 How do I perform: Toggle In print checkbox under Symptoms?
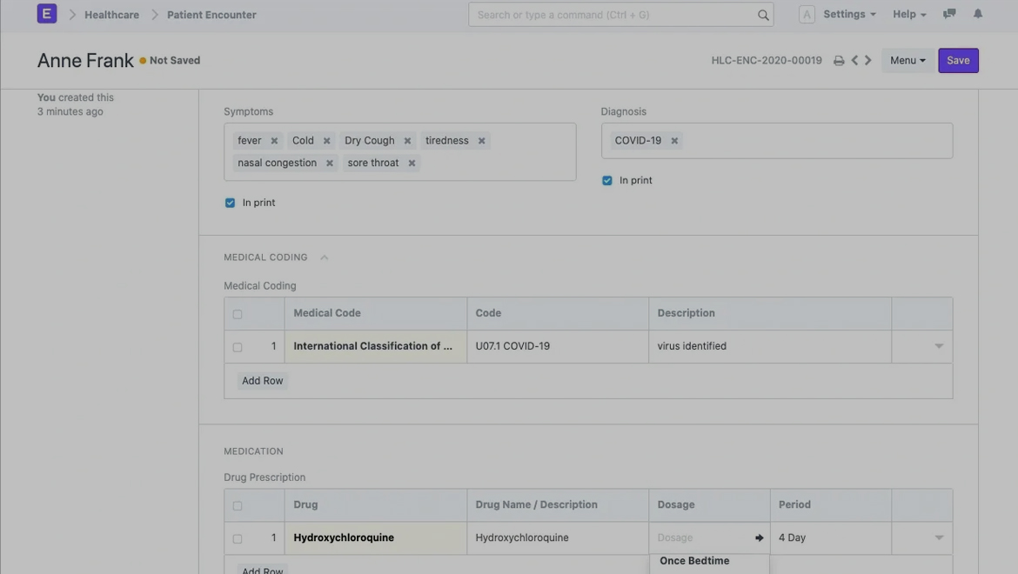[x=231, y=203]
